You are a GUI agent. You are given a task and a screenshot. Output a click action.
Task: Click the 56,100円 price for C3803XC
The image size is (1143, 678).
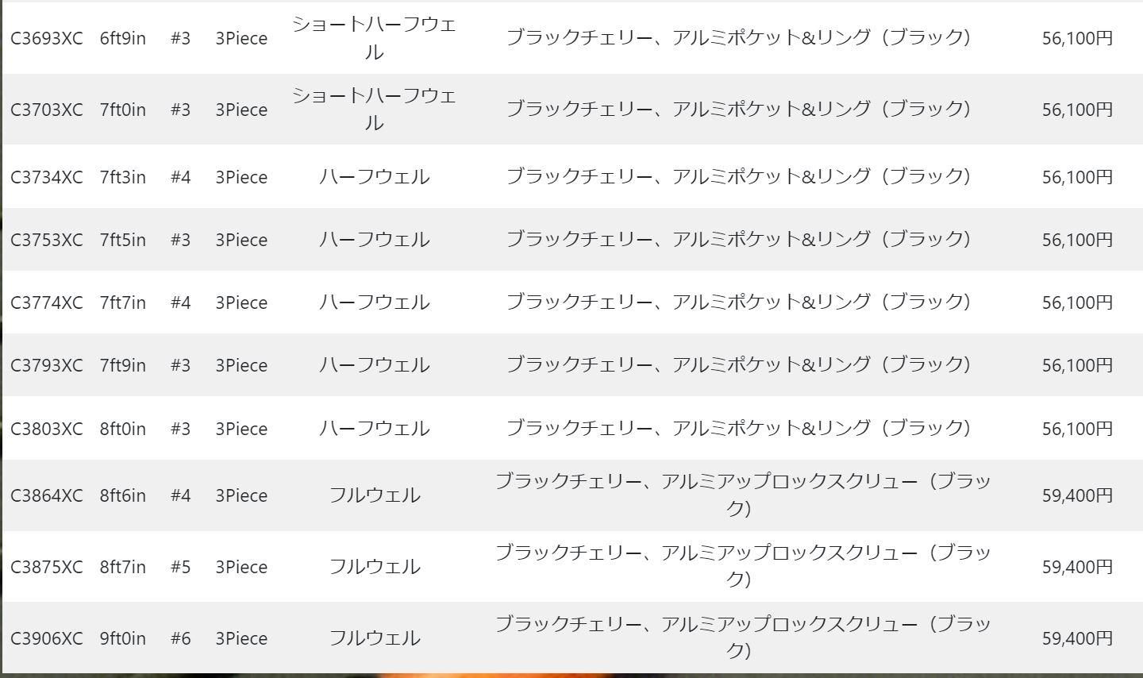coord(1077,429)
